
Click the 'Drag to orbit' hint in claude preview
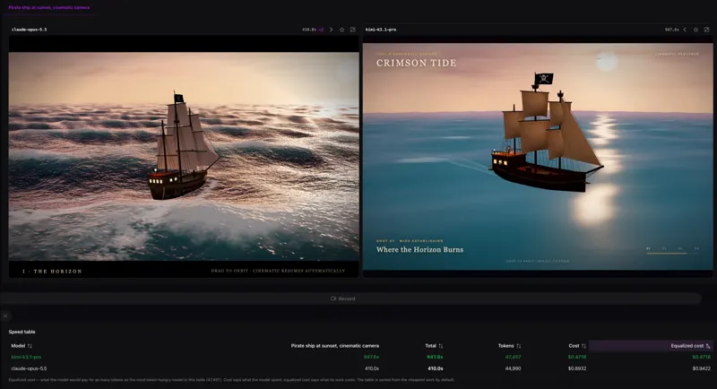click(278, 271)
